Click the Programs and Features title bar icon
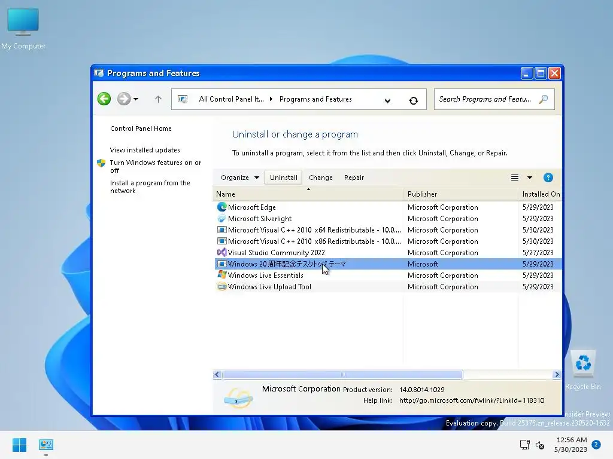Image resolution: width=613 pixels, height=459 pixels. coord(99,73)
